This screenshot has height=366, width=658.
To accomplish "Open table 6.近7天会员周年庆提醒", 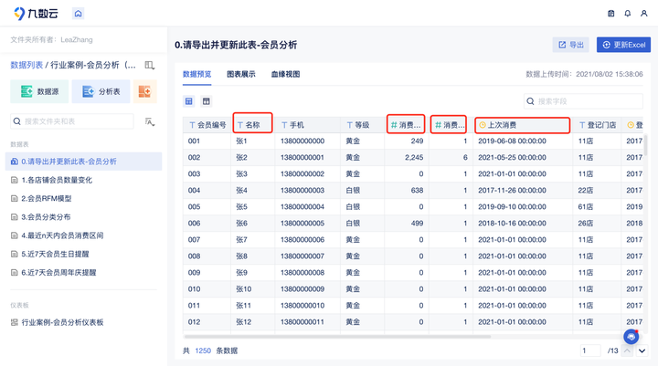I will (83, 272).
